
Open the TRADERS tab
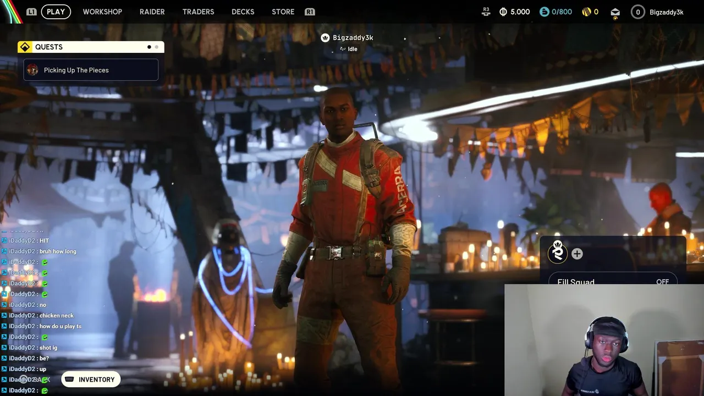tap(198, 12)
